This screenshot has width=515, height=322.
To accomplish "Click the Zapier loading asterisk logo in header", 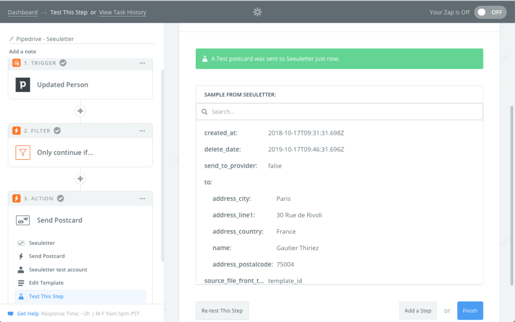I will 257,12.
